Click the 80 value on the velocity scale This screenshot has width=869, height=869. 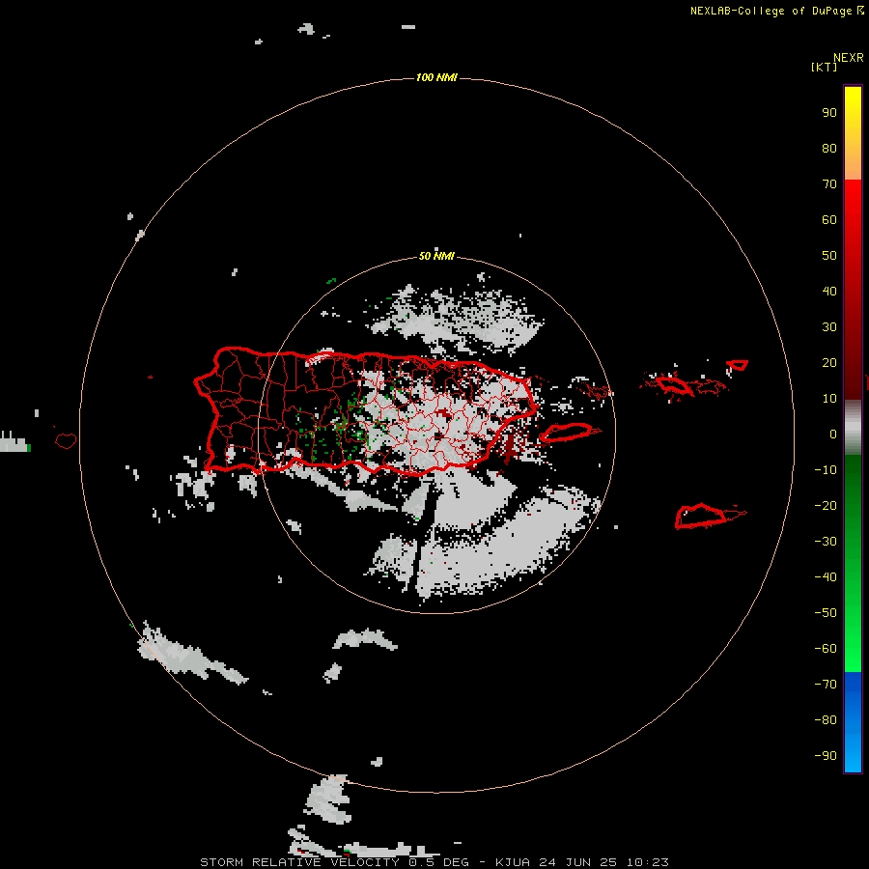coord(829,148)
